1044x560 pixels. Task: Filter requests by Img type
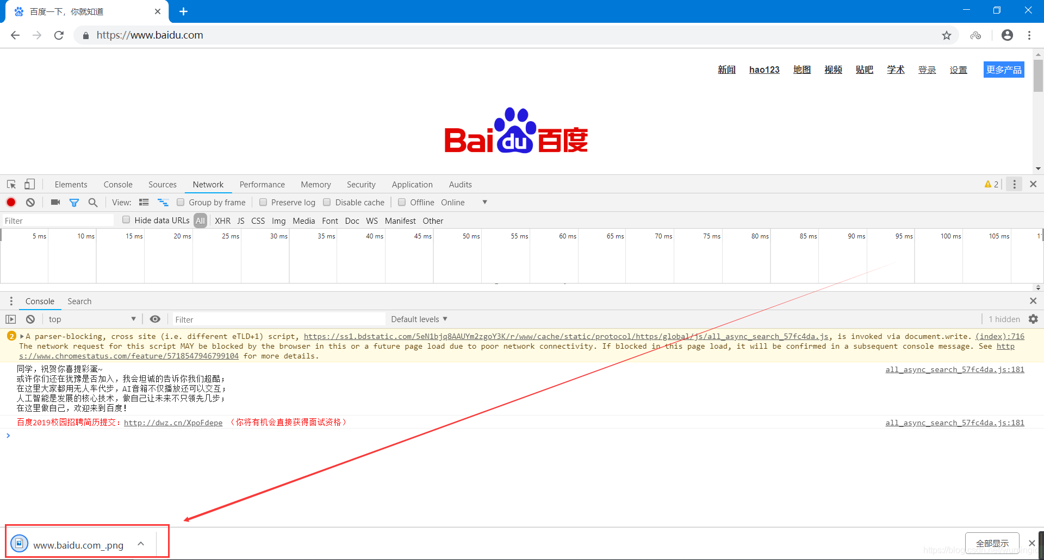278,221
